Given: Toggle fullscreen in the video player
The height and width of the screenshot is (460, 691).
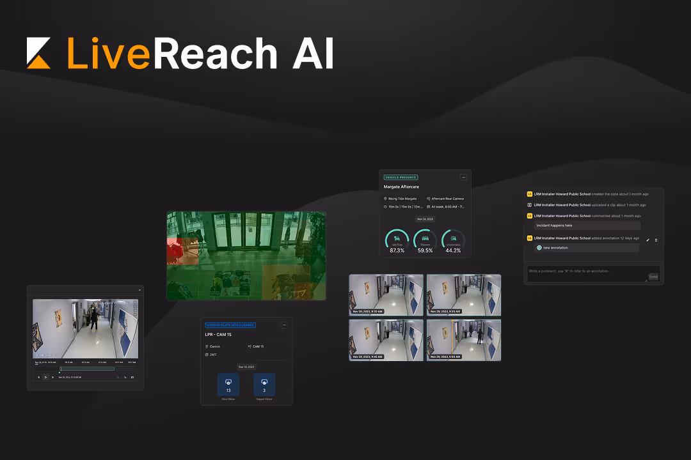Looking at the screenshot, I should [132, 377].
